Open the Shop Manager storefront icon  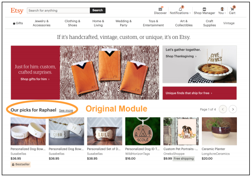pyautogui.click(x=204, y=9)
